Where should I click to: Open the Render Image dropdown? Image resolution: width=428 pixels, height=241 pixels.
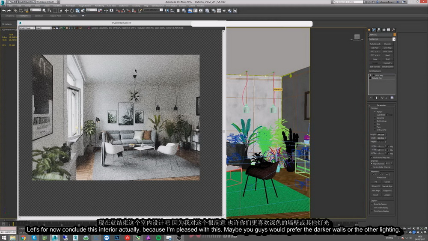[27, 28]
